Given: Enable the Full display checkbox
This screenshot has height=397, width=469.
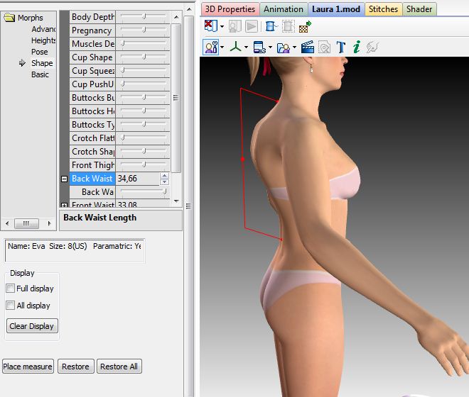Looking at the screenshot, I should click(10, 289).
